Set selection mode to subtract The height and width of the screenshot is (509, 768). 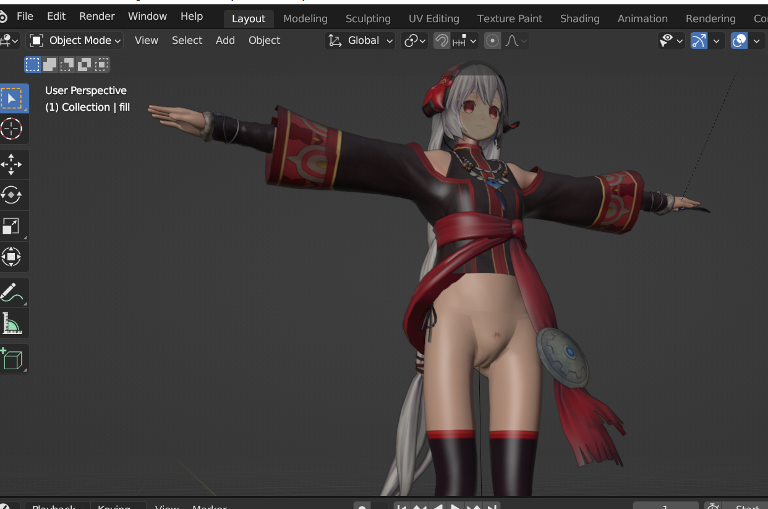67,64
